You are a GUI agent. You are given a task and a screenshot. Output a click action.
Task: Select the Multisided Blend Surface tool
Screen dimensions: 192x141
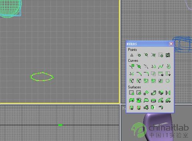[x=146, y=108]
